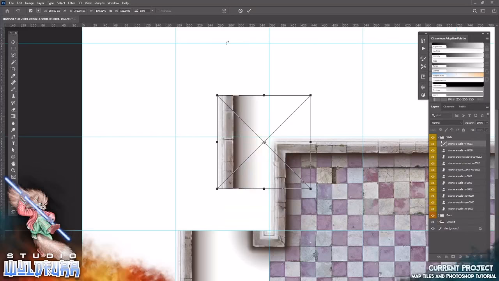499x281 pixels.
Task: Expand the Floor group
Action: click(x=438, y=215)
